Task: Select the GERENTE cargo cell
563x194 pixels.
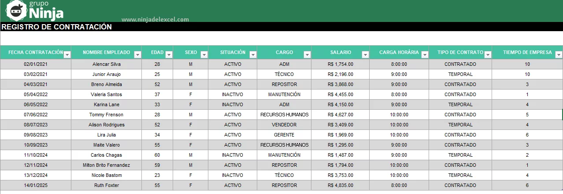Action: [284, 135]
